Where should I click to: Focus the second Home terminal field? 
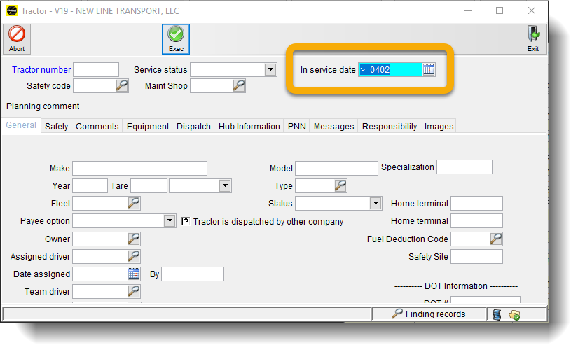[476, 220]
